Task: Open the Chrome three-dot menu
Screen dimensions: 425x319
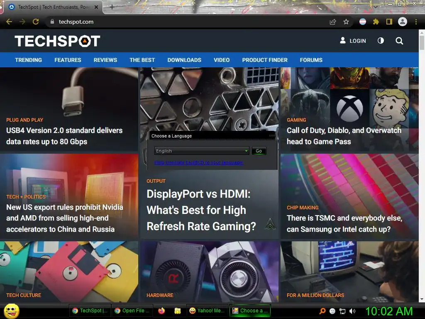Action: pyautogui.click(x=416, y=22)
